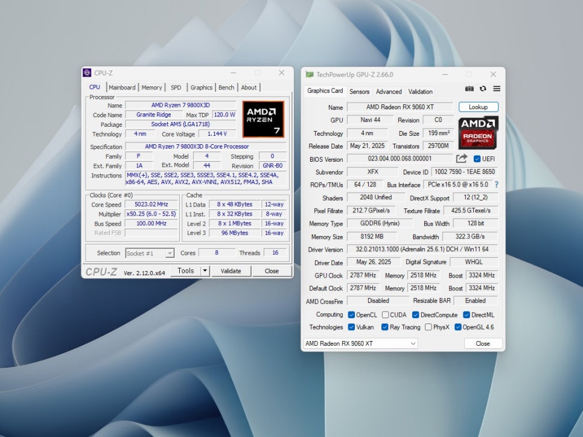The height and width of the screenshot is (437, 583).
Task: Click the CPU Name field AMD Ryzen 7 9800X3D
Action: pos(180,105)
